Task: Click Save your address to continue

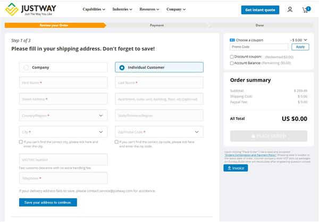Action: (x=48, y=202)
